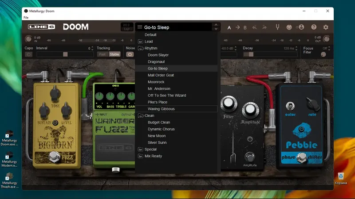
Task: Click the TAP tempo button
Action: click(127, 29)
